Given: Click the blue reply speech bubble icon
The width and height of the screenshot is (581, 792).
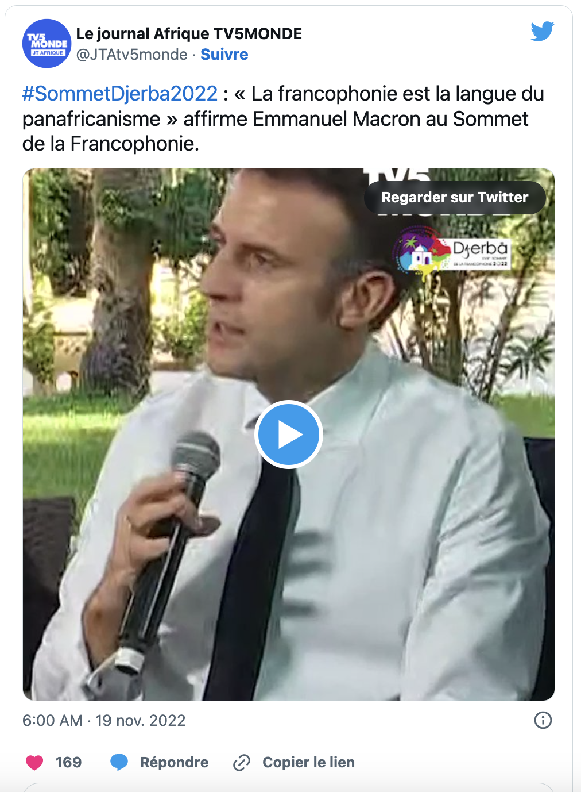Looking at the screenshot, I should point(119,762).
